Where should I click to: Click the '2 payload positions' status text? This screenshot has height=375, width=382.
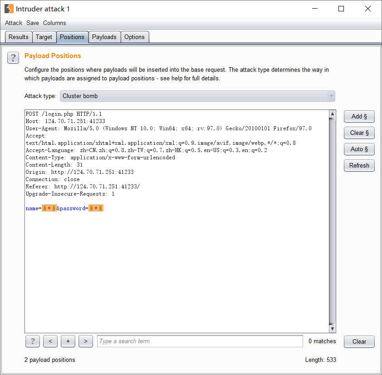(50, 360)
